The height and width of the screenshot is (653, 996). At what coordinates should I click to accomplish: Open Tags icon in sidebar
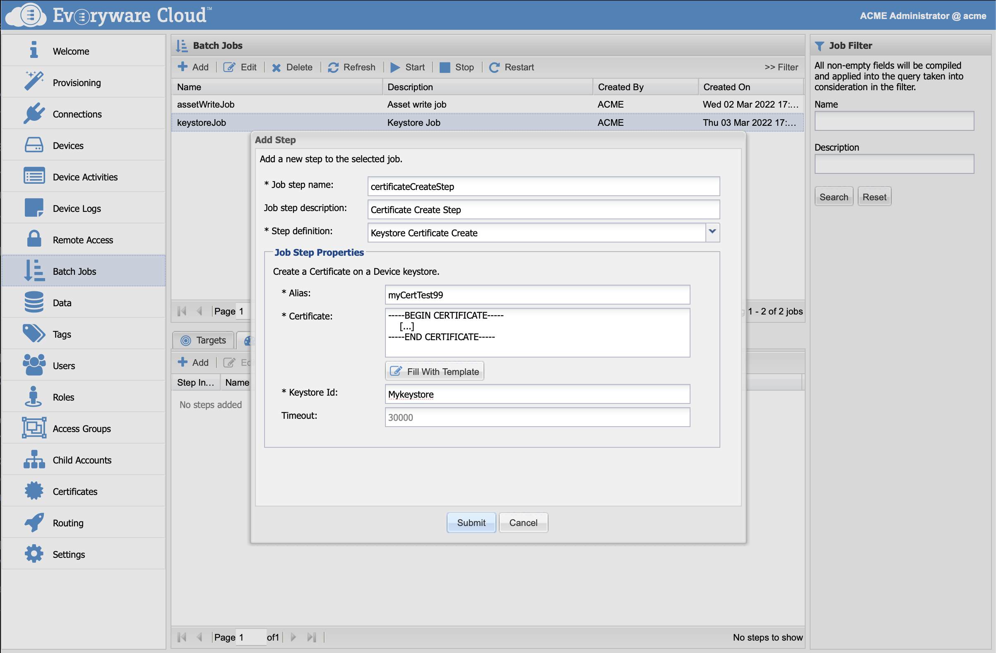click(x=34, y=334)
